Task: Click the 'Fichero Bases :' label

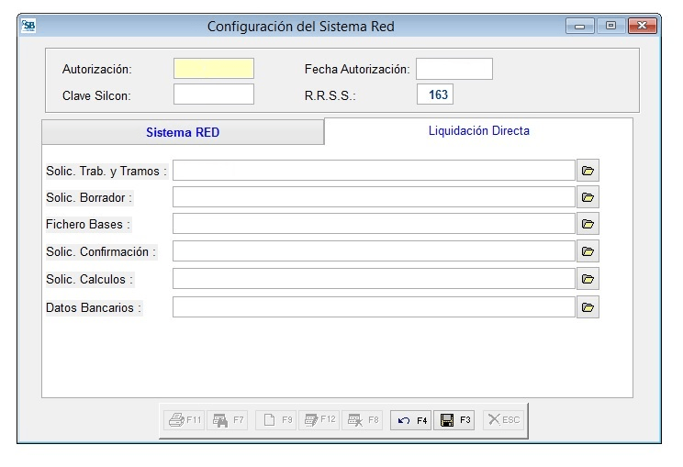Action: 88,224
